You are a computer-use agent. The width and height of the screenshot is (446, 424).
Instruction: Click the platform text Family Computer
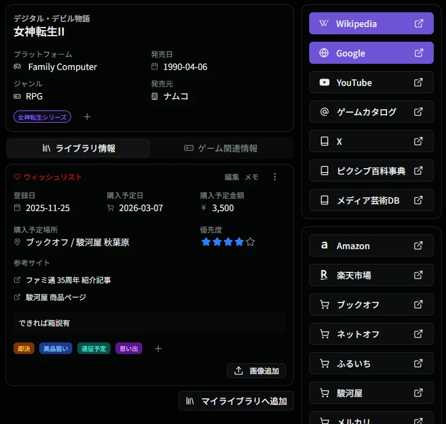coord(63,67)
